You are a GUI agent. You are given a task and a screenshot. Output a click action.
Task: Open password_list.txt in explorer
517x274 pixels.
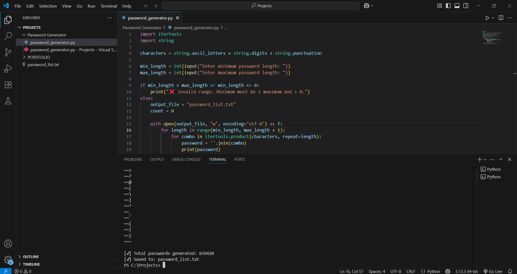[67, 64]
